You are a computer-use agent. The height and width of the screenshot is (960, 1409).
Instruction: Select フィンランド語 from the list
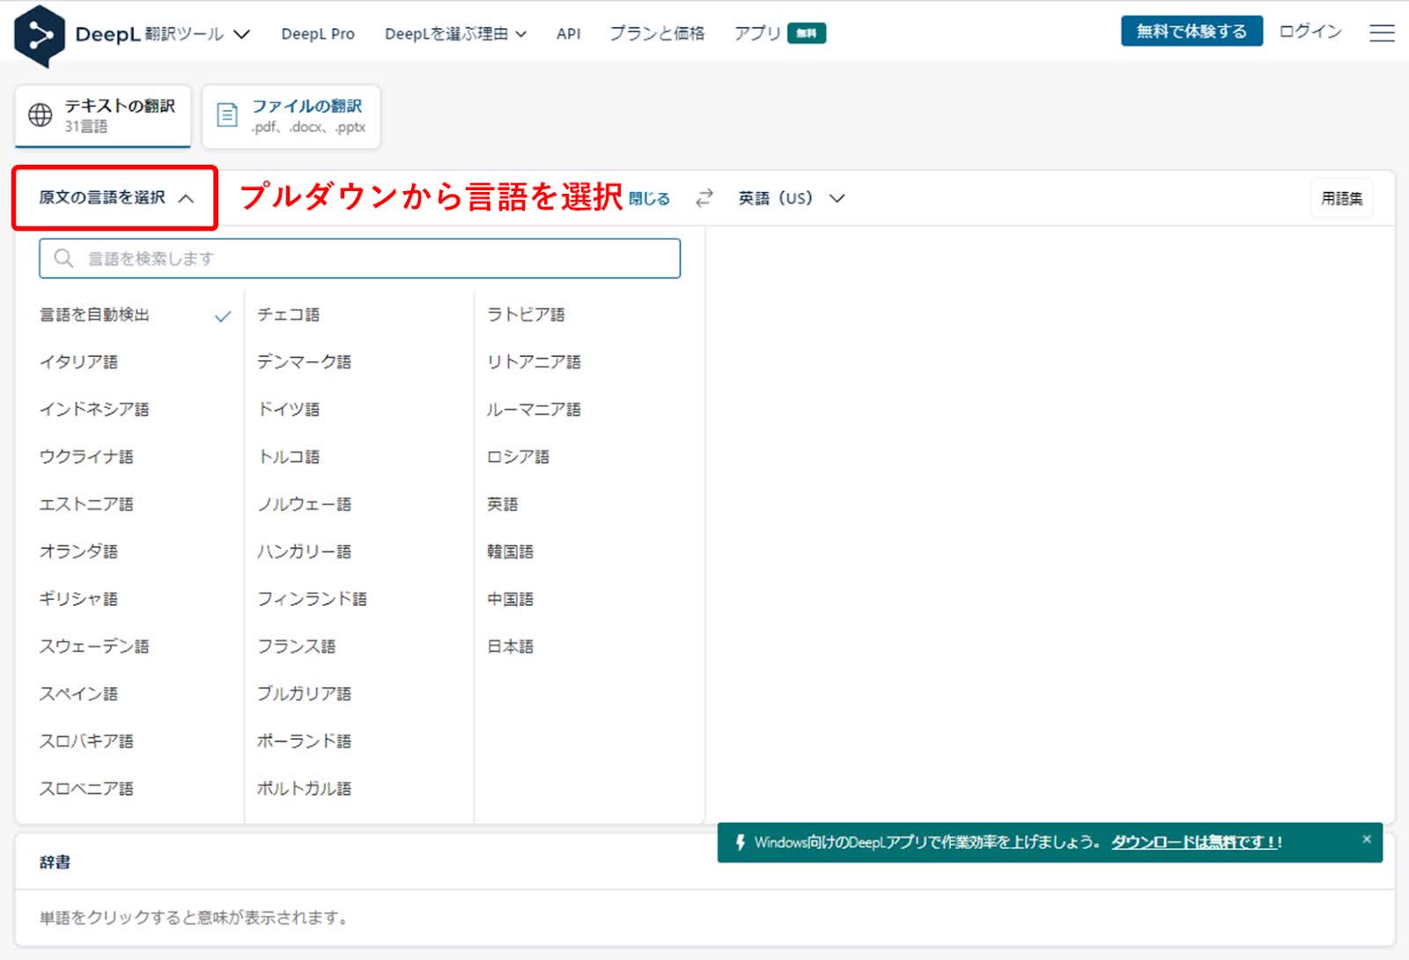pos(312,599)
